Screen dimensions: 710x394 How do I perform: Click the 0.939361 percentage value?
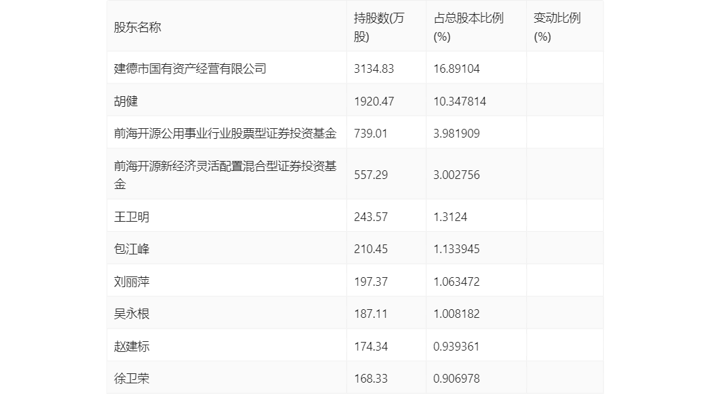pyautogui.click(x=457, y=347)
